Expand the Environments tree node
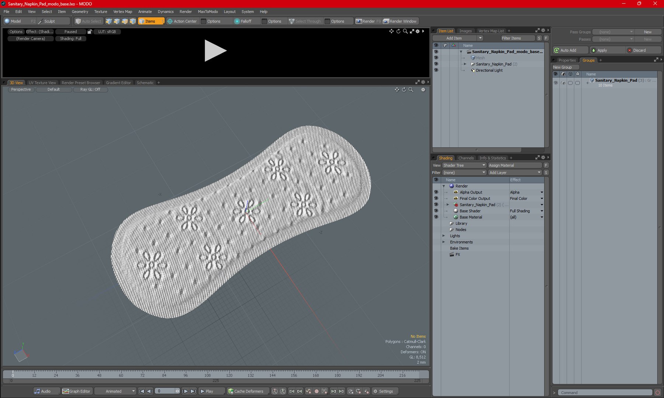Screen dimensions: 664x398 [444, 242]
